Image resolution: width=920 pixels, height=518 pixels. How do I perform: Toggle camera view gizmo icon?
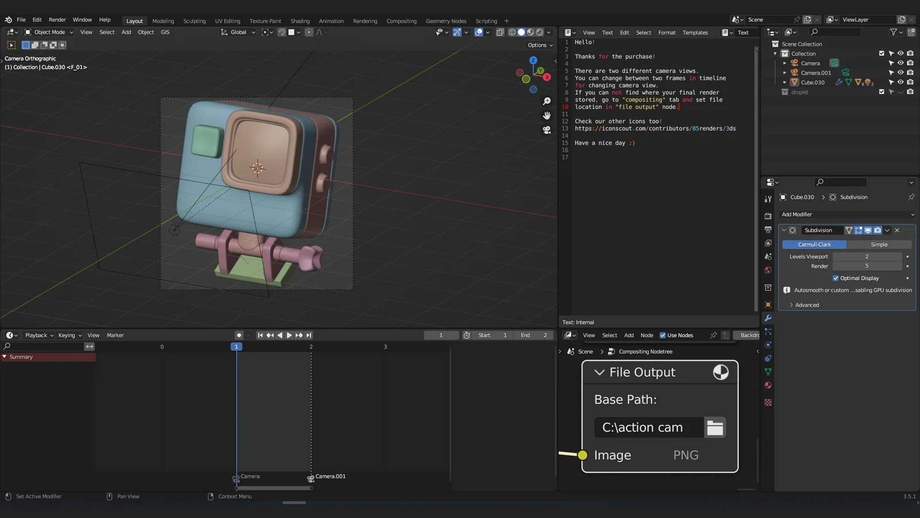tap(547, 130)
